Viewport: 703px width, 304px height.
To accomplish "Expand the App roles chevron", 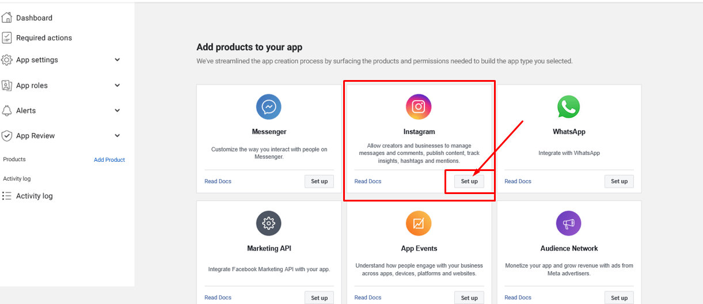I will tap(117, 85).
